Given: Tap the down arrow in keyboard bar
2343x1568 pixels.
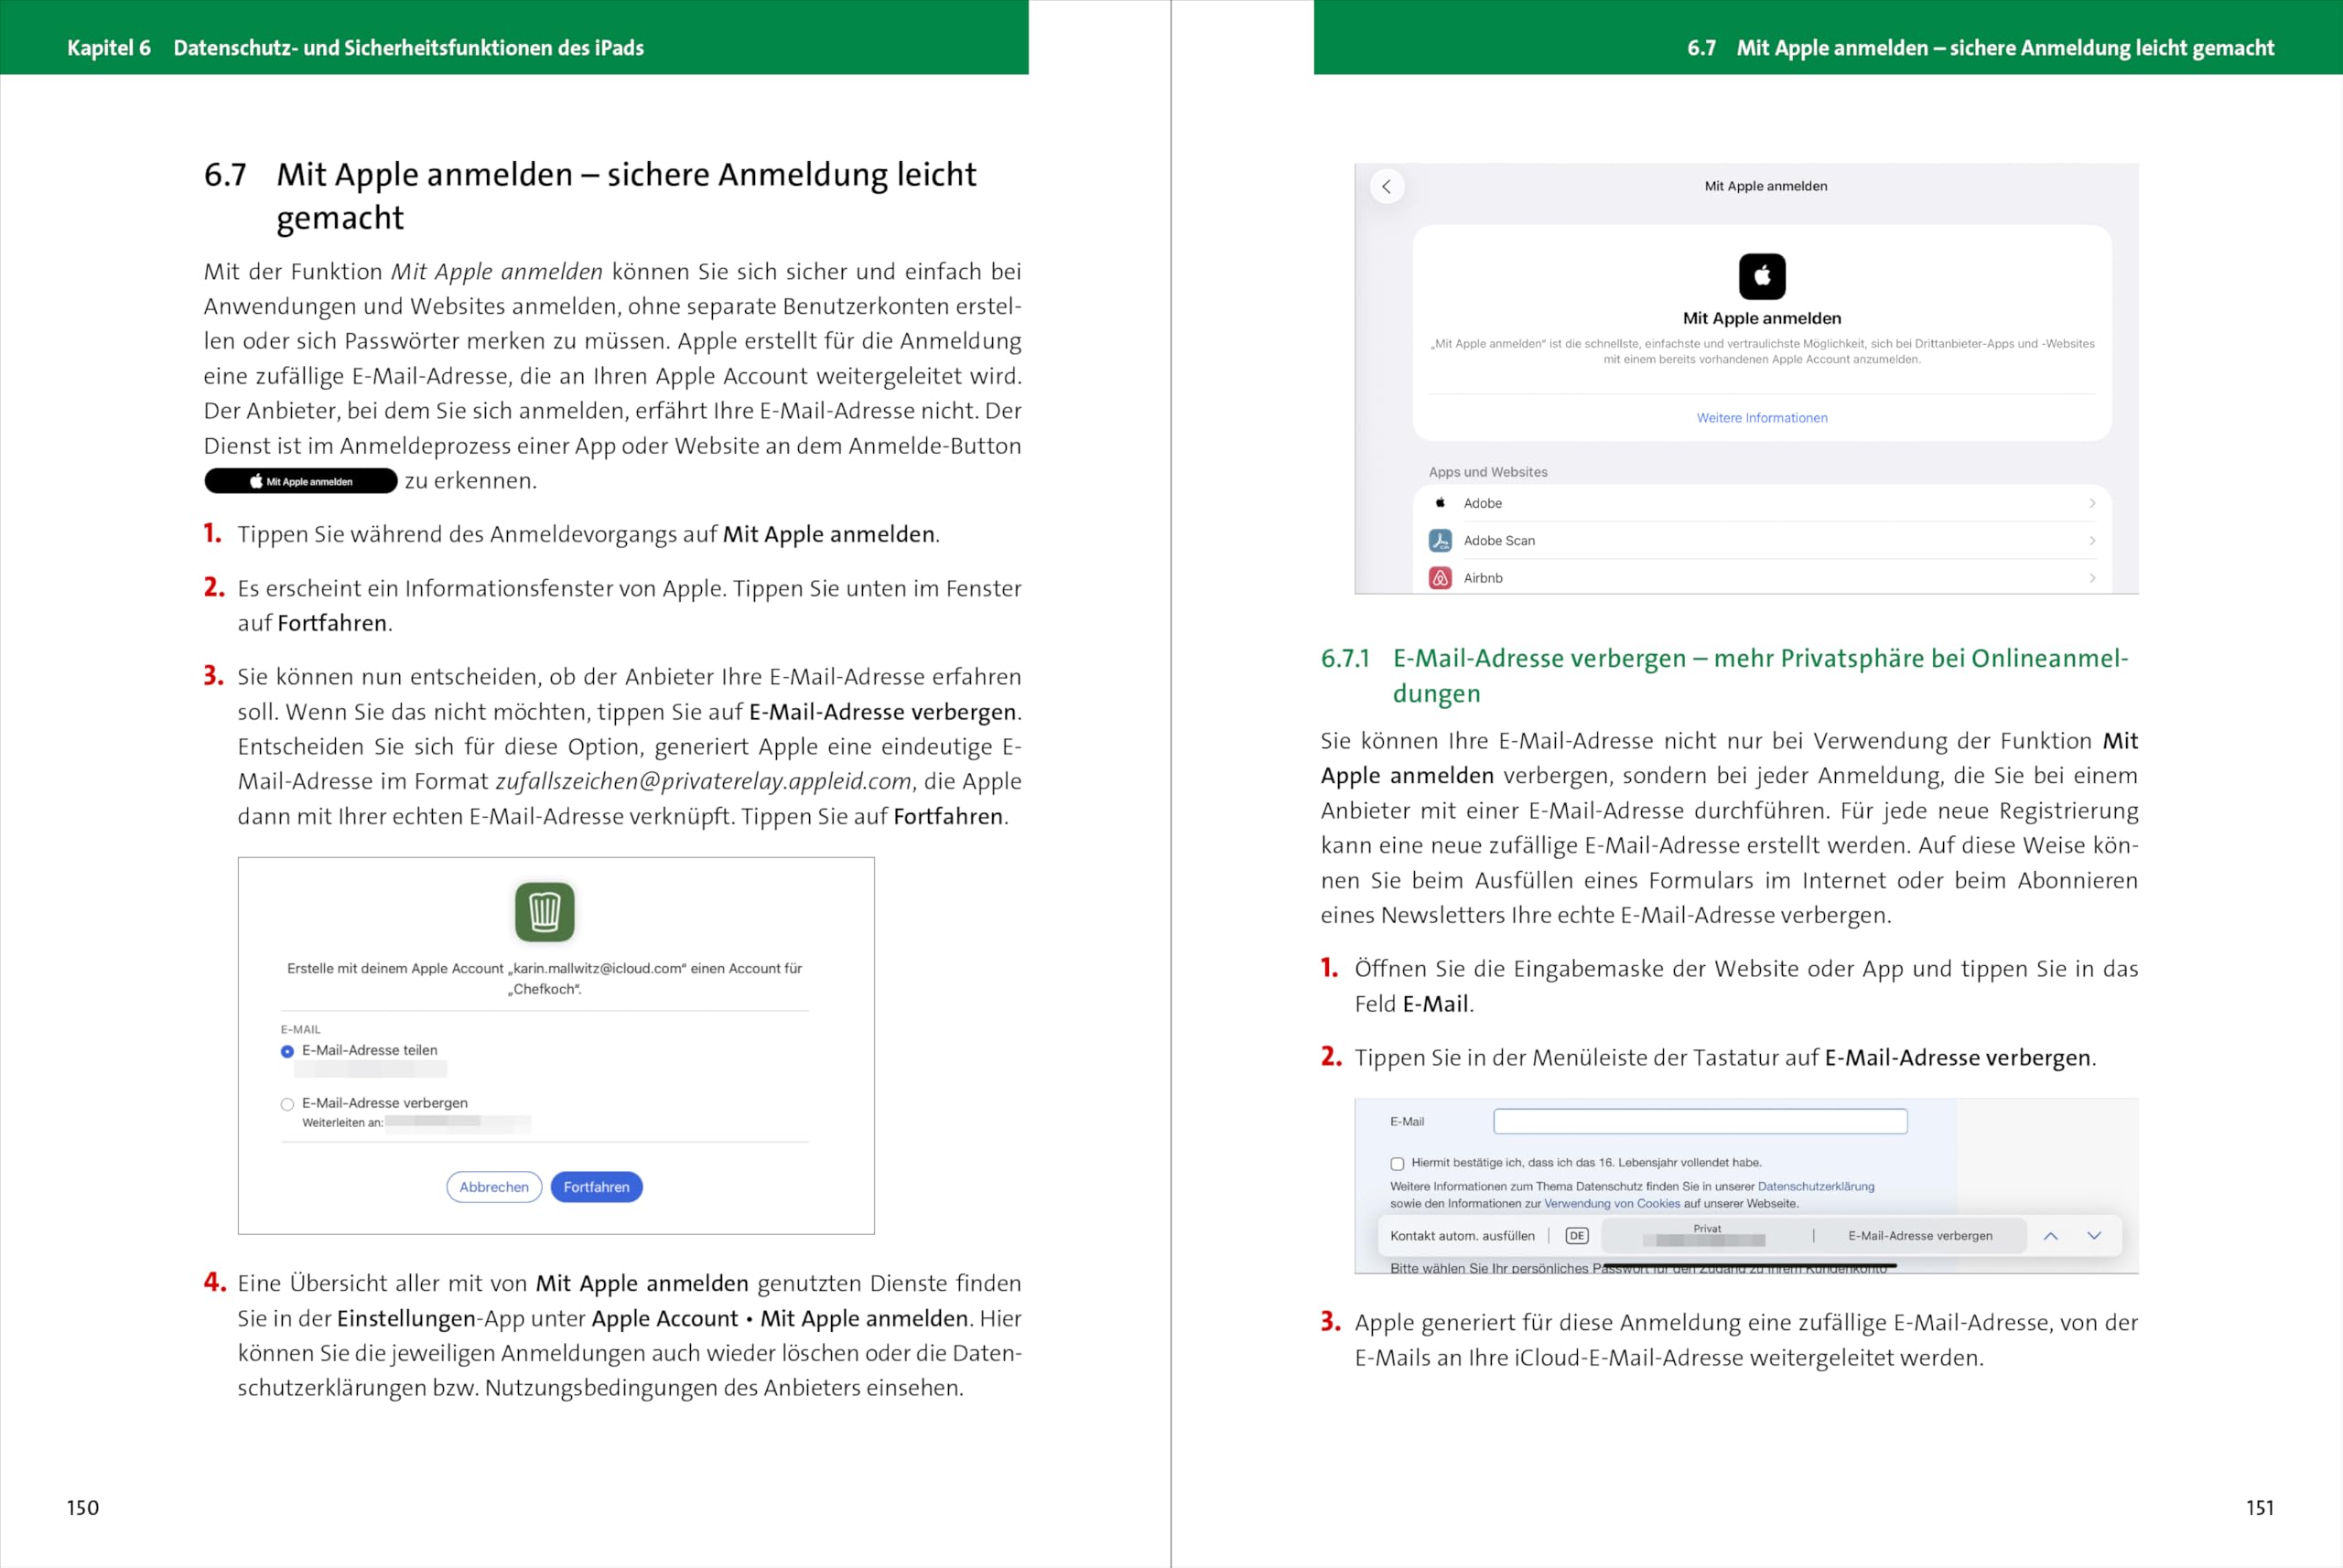Looking at the screenshot, I should coord(2094,1236).
